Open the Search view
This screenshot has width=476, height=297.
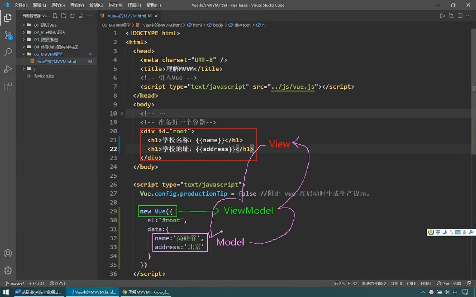click(8, 52)
